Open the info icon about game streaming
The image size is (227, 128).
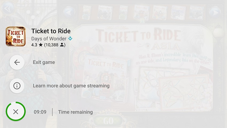(17, 86)
